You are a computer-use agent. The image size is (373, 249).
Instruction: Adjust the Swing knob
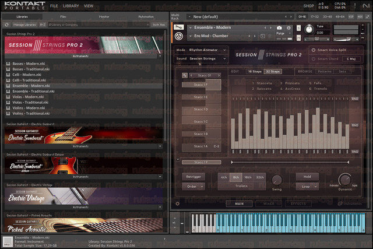pos(277,180)
